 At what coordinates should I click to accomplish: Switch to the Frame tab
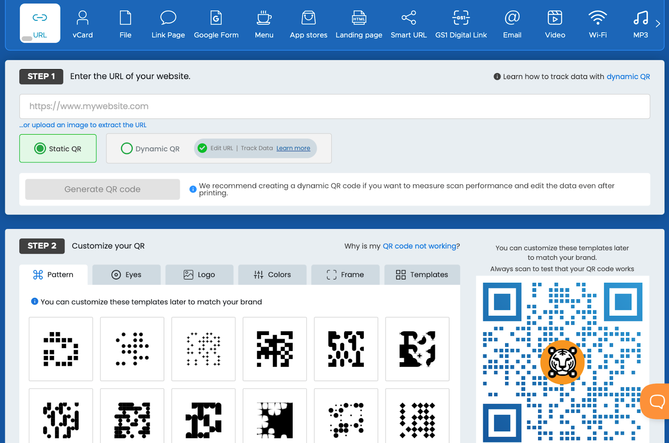pyautogui.click(x=345, y=275)
